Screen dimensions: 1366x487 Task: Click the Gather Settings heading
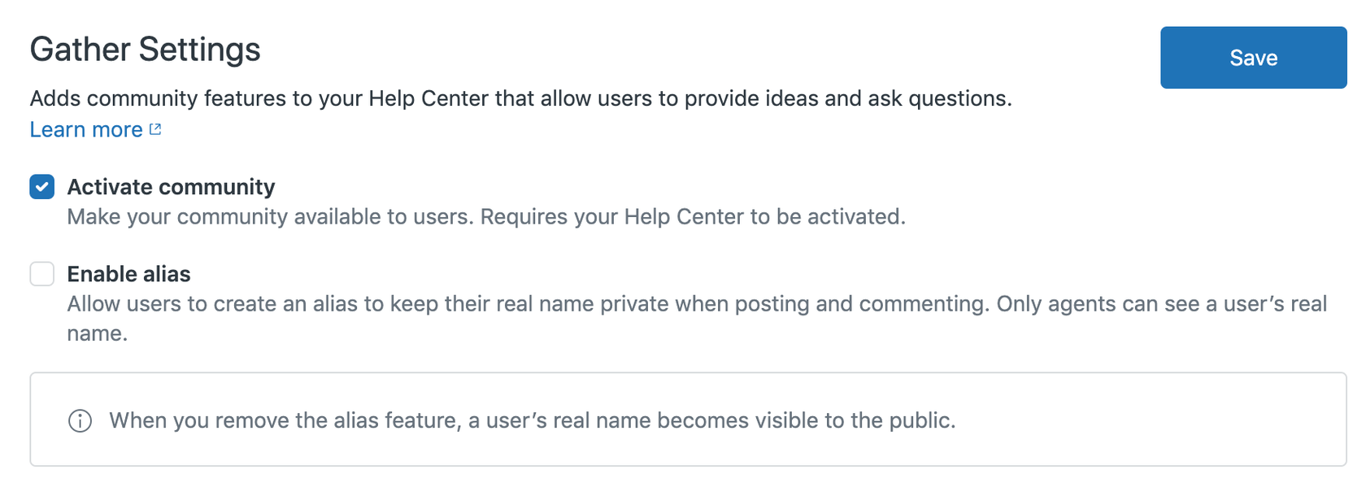pos(145,50)
